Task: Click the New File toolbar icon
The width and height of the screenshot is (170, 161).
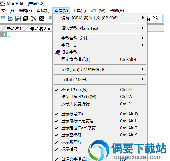Action: (3, 18)
